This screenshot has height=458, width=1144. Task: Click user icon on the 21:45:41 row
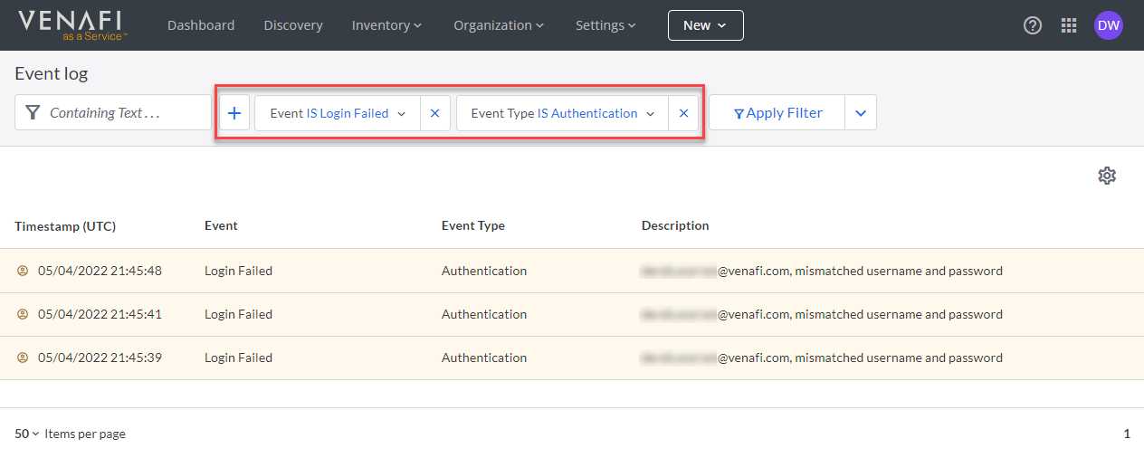tap(23, 314)
